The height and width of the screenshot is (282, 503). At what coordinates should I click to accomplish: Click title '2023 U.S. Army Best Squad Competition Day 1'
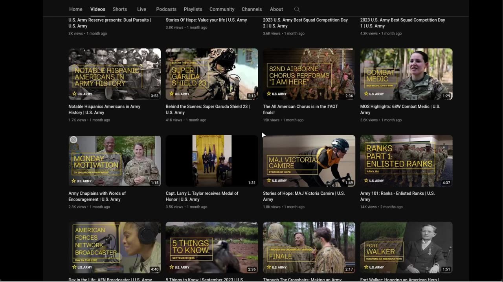[x=402, y=23]
